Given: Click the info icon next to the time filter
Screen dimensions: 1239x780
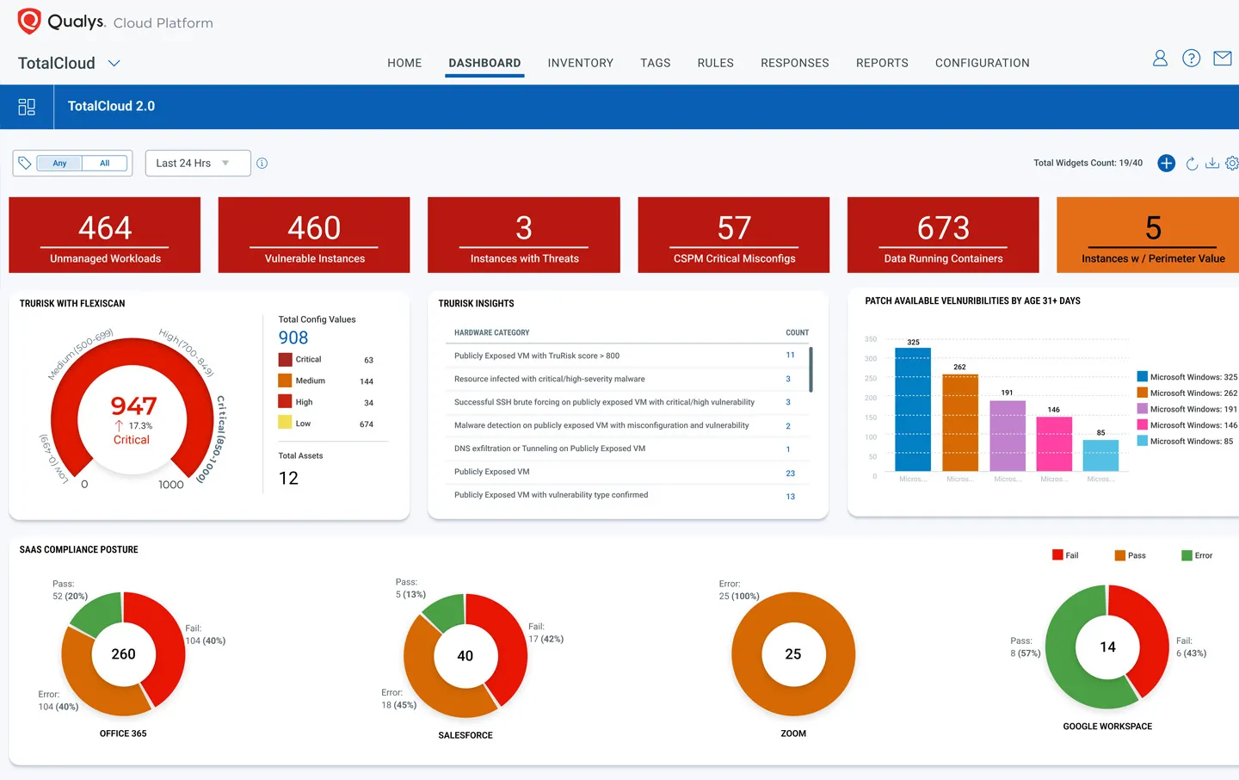Looking at the screenshot, I should 262,163.
